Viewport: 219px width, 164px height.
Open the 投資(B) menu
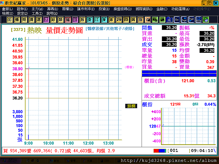(104, 9)
